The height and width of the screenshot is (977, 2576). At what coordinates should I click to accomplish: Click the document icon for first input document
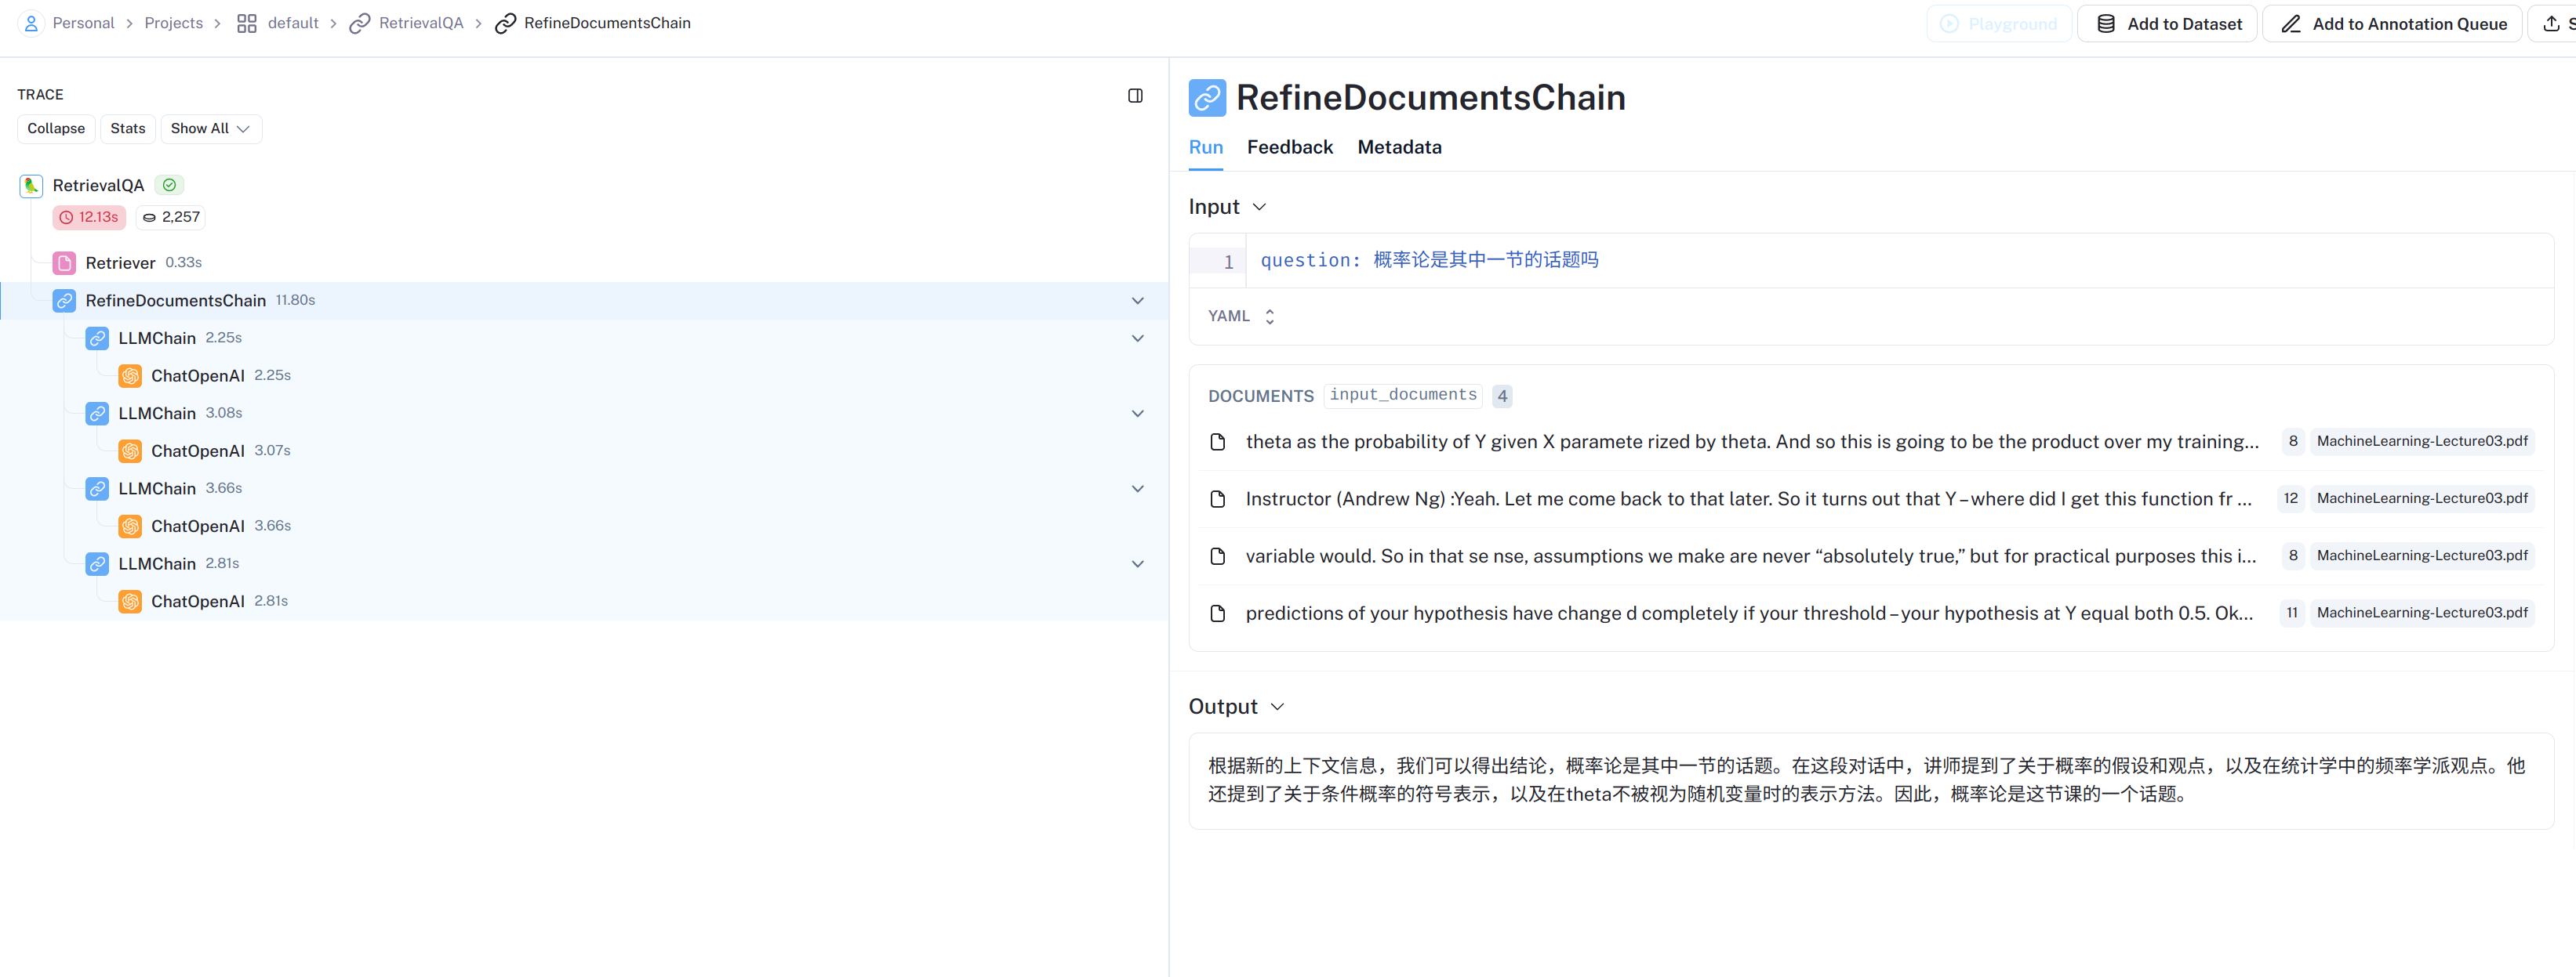point(1217,442)
